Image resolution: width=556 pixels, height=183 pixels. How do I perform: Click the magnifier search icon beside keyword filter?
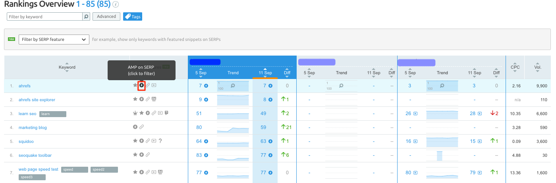(x=86, y=17)
